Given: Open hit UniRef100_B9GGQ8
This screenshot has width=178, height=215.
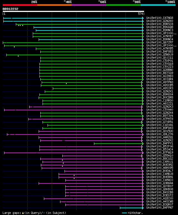Looking at the screenshot, I should pyautogui.click(x=160, y=27).
